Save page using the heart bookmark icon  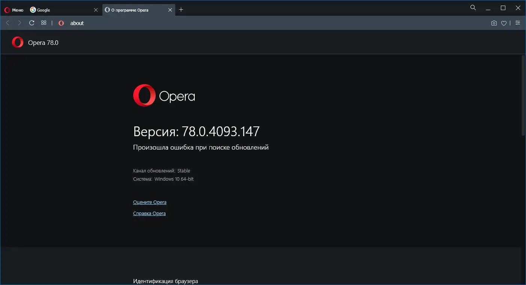pyautogui.click(x=503, y=23)
